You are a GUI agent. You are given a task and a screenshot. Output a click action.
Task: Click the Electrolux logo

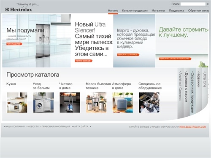point(19,10)
